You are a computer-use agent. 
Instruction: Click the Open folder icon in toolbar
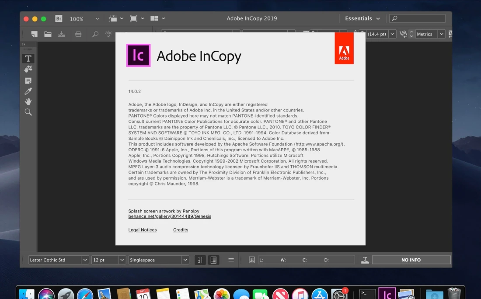(x=48, y=34)
